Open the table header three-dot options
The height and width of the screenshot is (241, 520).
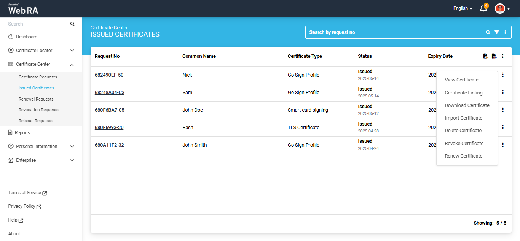[503, 56]
